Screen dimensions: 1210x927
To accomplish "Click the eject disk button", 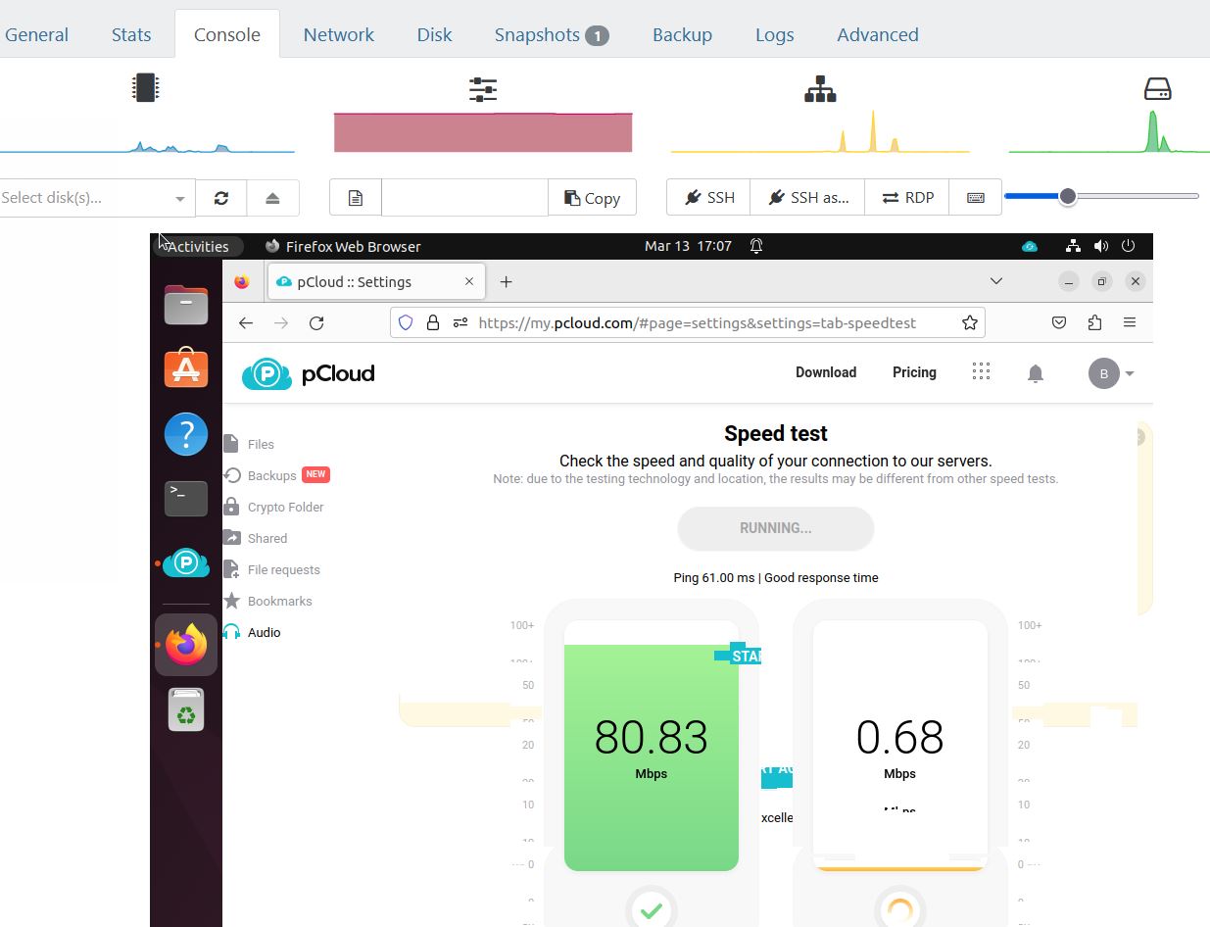I will coord(272,197).
